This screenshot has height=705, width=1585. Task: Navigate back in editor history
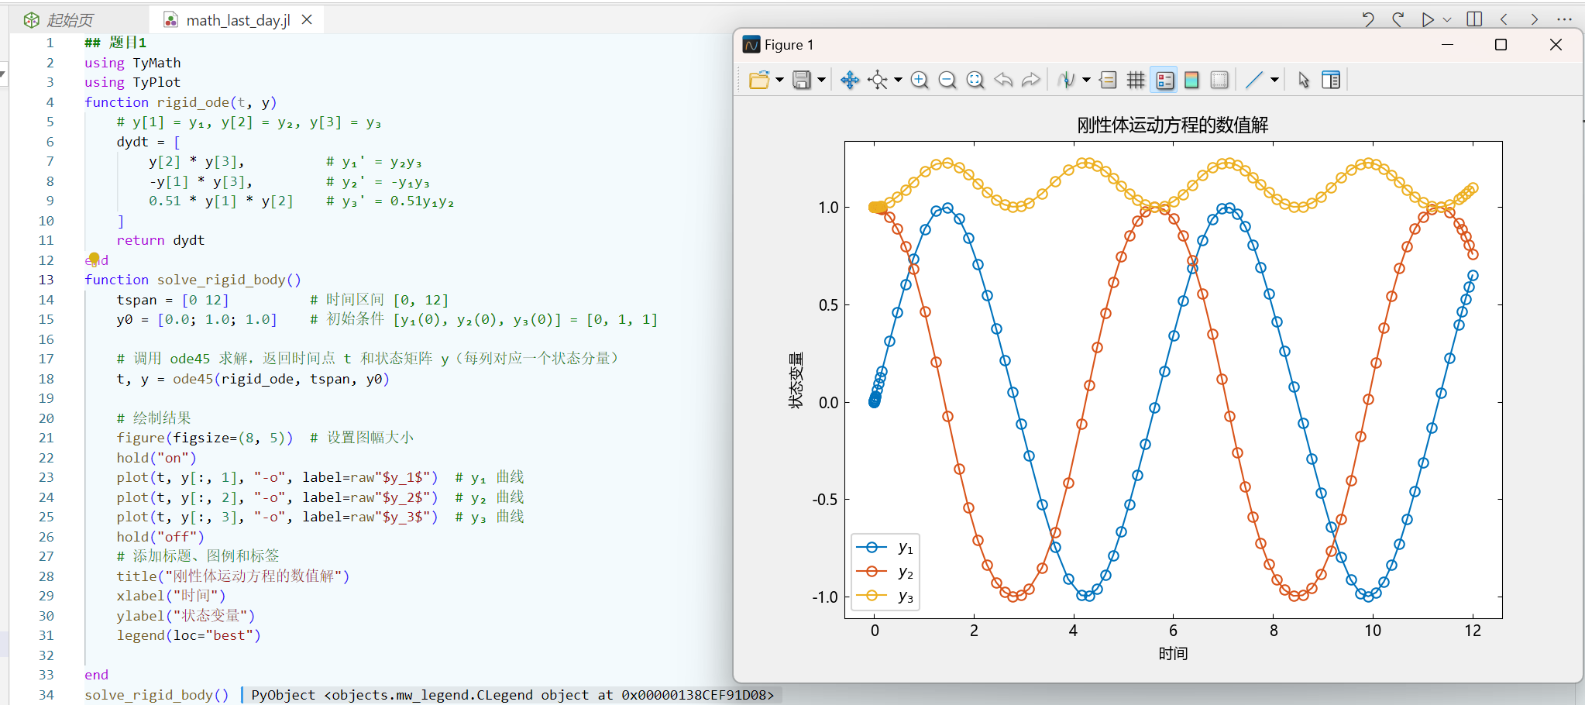tap(1504, 19)
